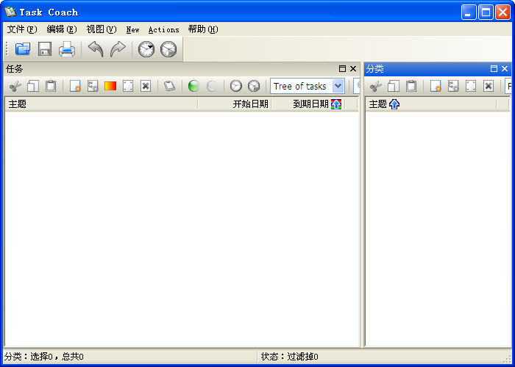The width and height of the screenshot is (515, 367).
Task: Open the 编辑(E) menu
Action: coord(62,29)
